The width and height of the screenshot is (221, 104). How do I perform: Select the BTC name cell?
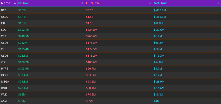coord(9,10)
